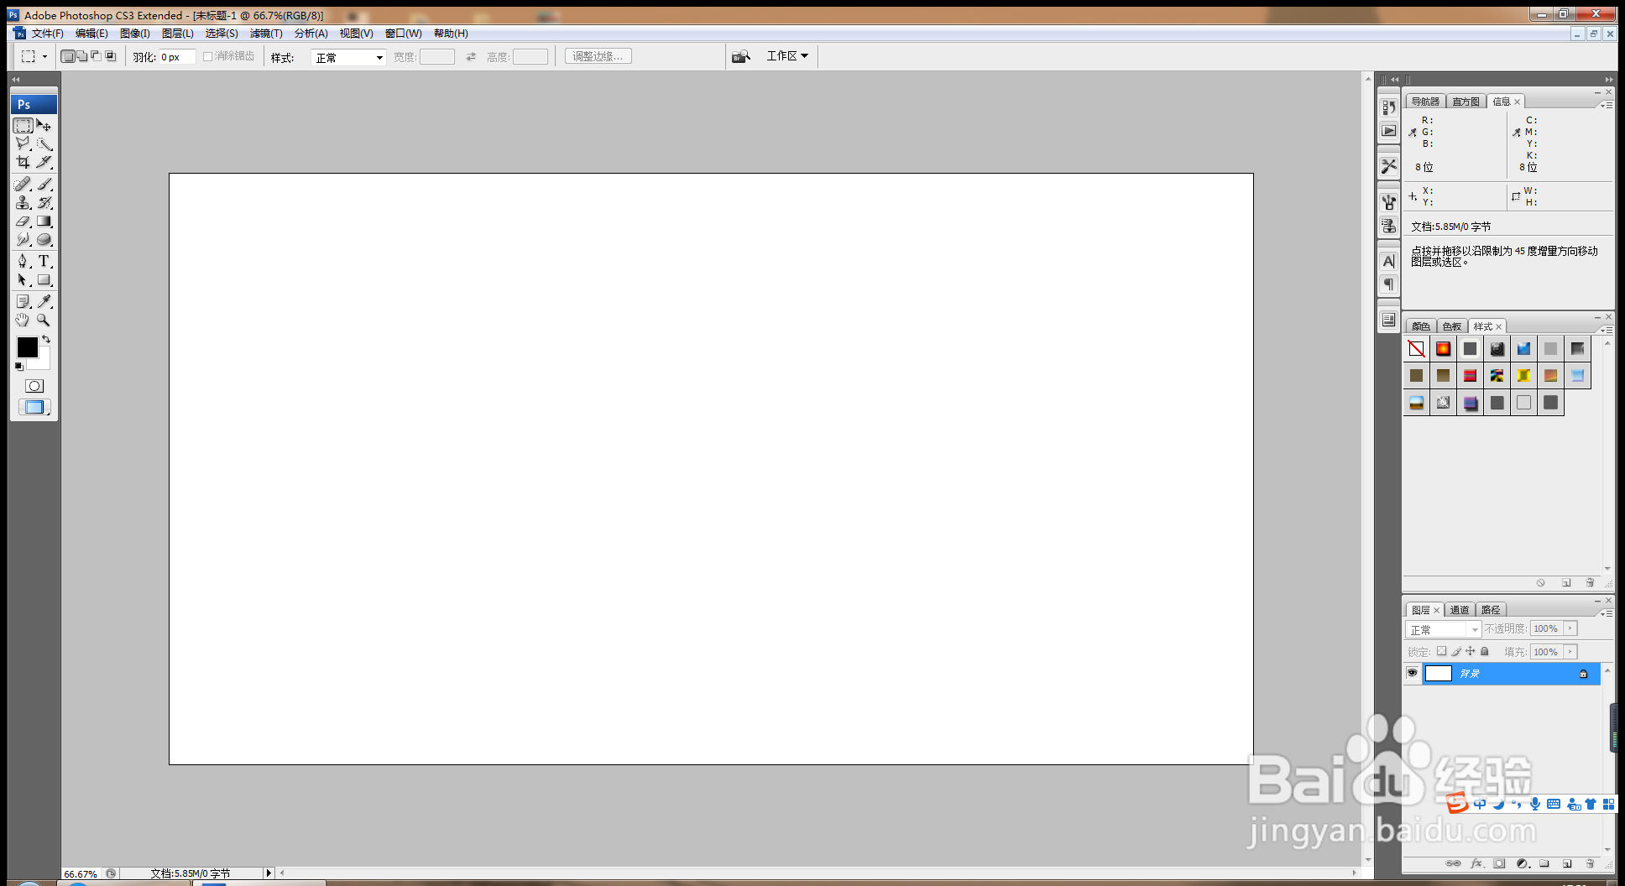Add layer style fx button

tap(1476, 863)
